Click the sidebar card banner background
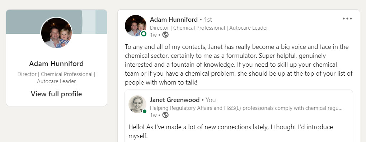 click(x=23, y=22)
